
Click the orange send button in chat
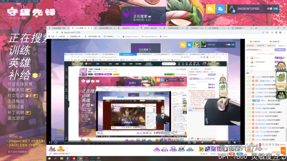(x=283, y=150)
